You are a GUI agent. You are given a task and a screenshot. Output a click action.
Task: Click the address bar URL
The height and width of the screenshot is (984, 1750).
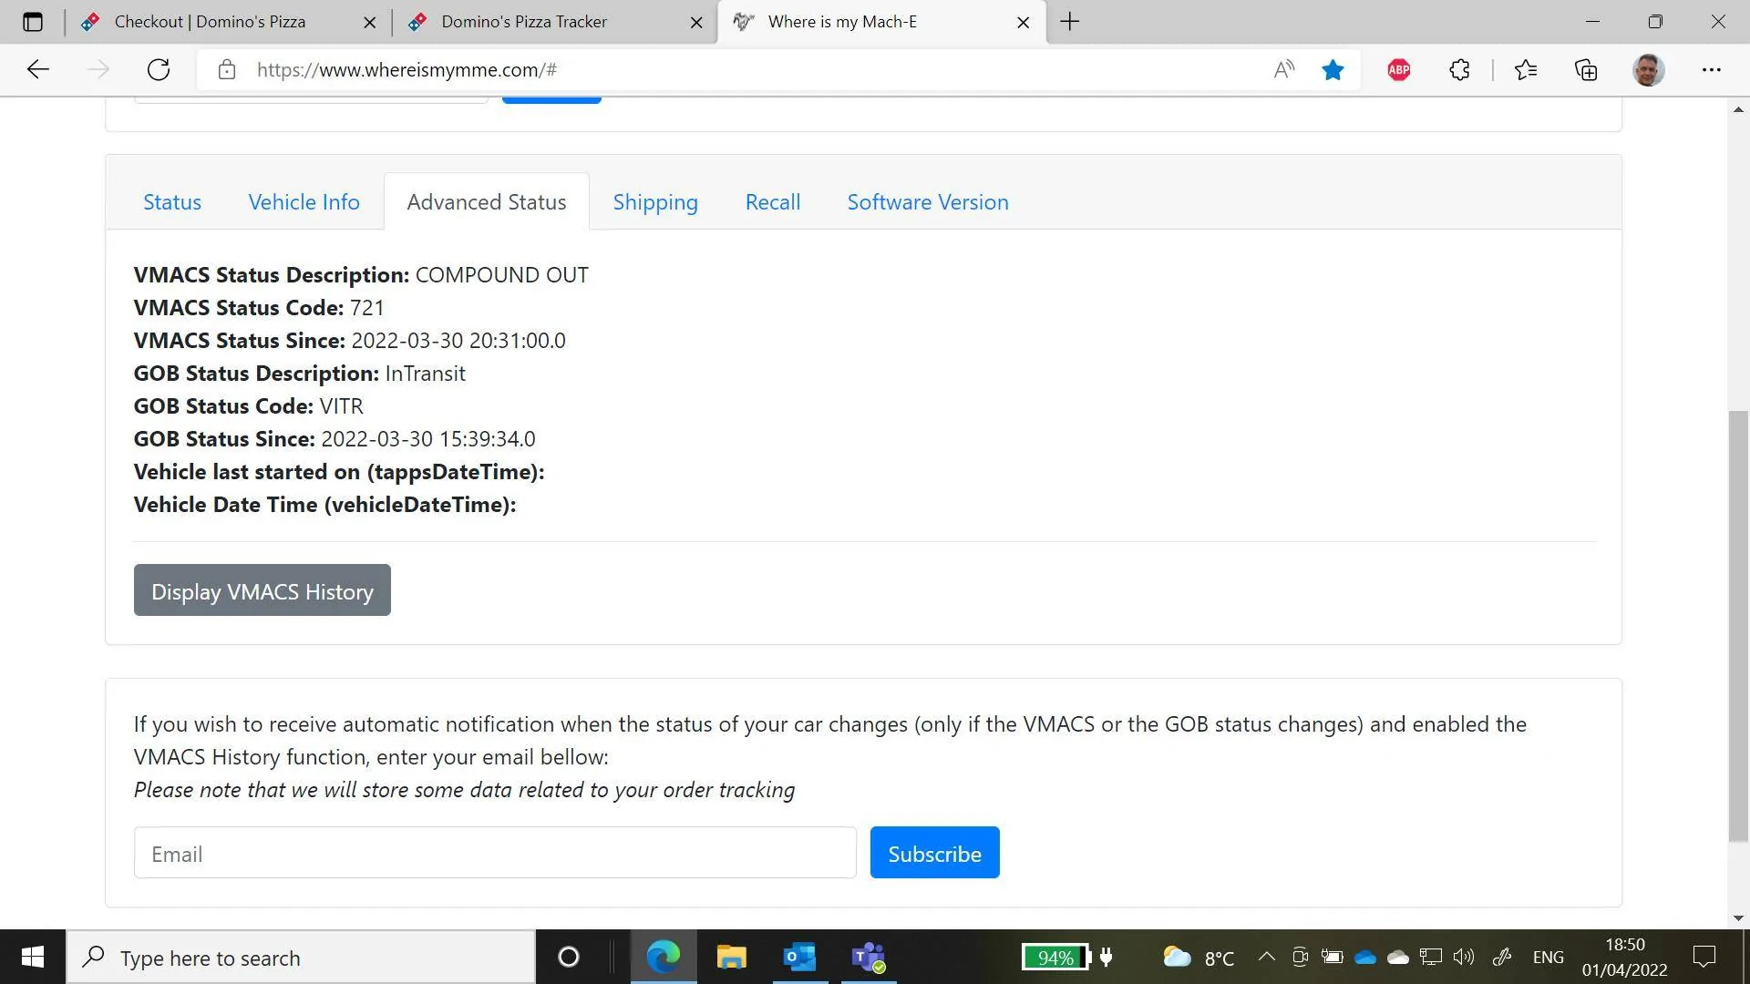tap(407, 70)
